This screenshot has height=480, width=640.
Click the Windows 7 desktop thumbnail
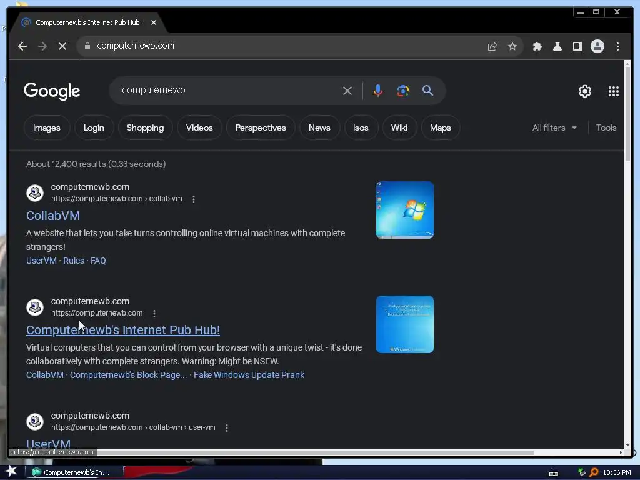tap(405, 210)
